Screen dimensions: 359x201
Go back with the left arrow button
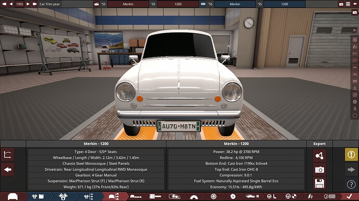click(8, 169)
